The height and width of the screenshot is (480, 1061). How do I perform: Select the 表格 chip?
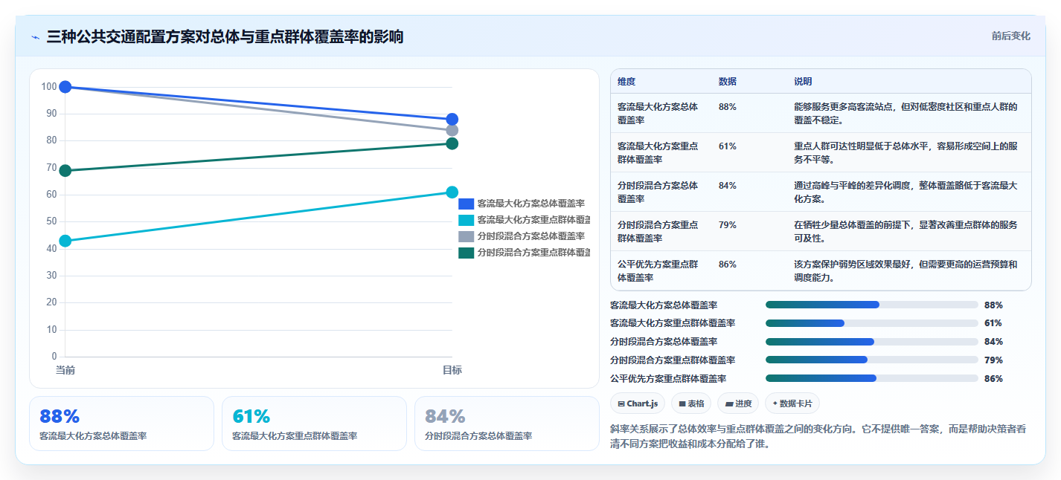[x=691, y=403]
